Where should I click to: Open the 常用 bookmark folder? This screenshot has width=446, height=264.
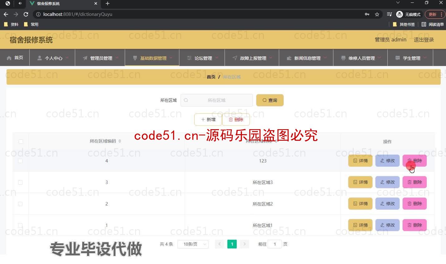tap(31, 24)
